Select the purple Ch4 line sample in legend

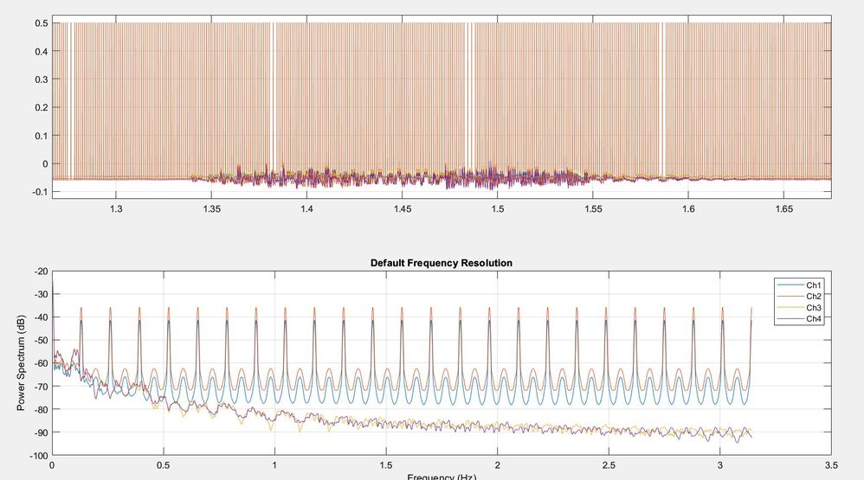pyautogui.click(x=790, y=319)
